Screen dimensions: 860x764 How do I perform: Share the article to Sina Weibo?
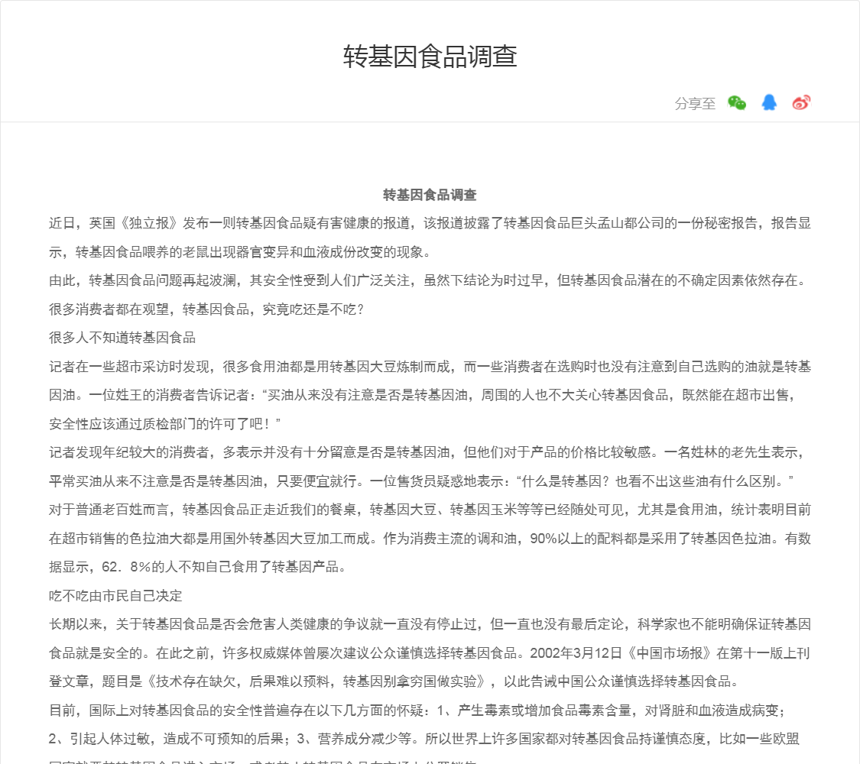point(801,102)
